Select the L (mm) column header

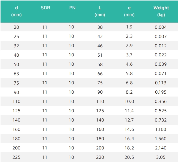(100, 11)
